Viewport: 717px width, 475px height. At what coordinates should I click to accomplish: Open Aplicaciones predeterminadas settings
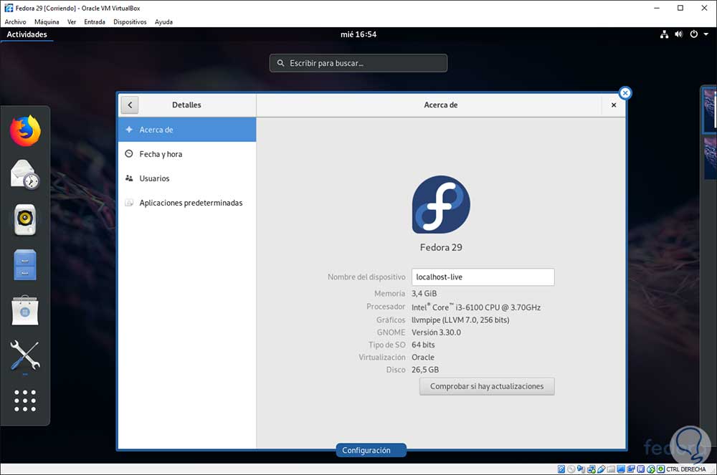point(191,203)
